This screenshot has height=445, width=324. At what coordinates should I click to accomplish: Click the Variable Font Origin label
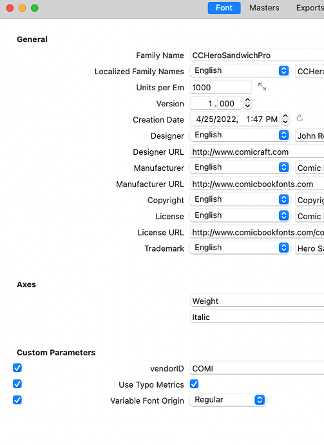pos(147,400)
